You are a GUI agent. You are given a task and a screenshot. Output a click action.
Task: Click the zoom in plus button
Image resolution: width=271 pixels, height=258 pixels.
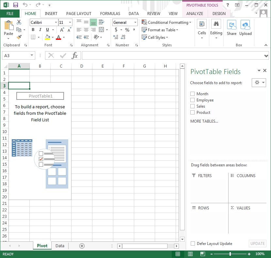(x=249, y=254)
